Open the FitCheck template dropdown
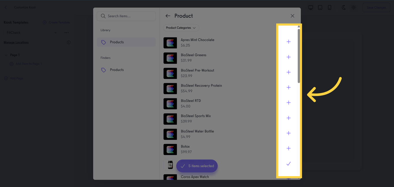 (x=55, y=33)
